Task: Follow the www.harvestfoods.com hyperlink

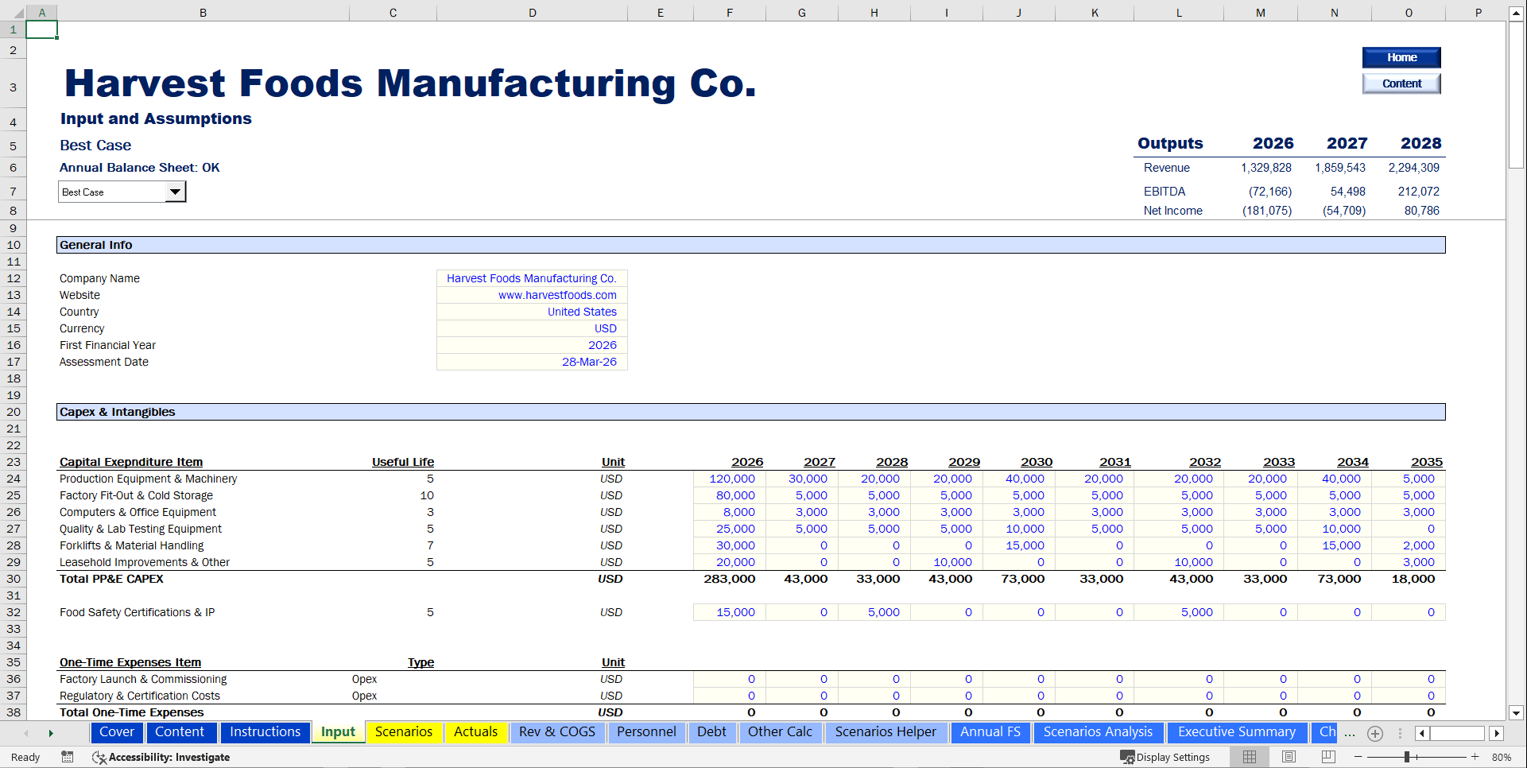Action: [557, 295]
